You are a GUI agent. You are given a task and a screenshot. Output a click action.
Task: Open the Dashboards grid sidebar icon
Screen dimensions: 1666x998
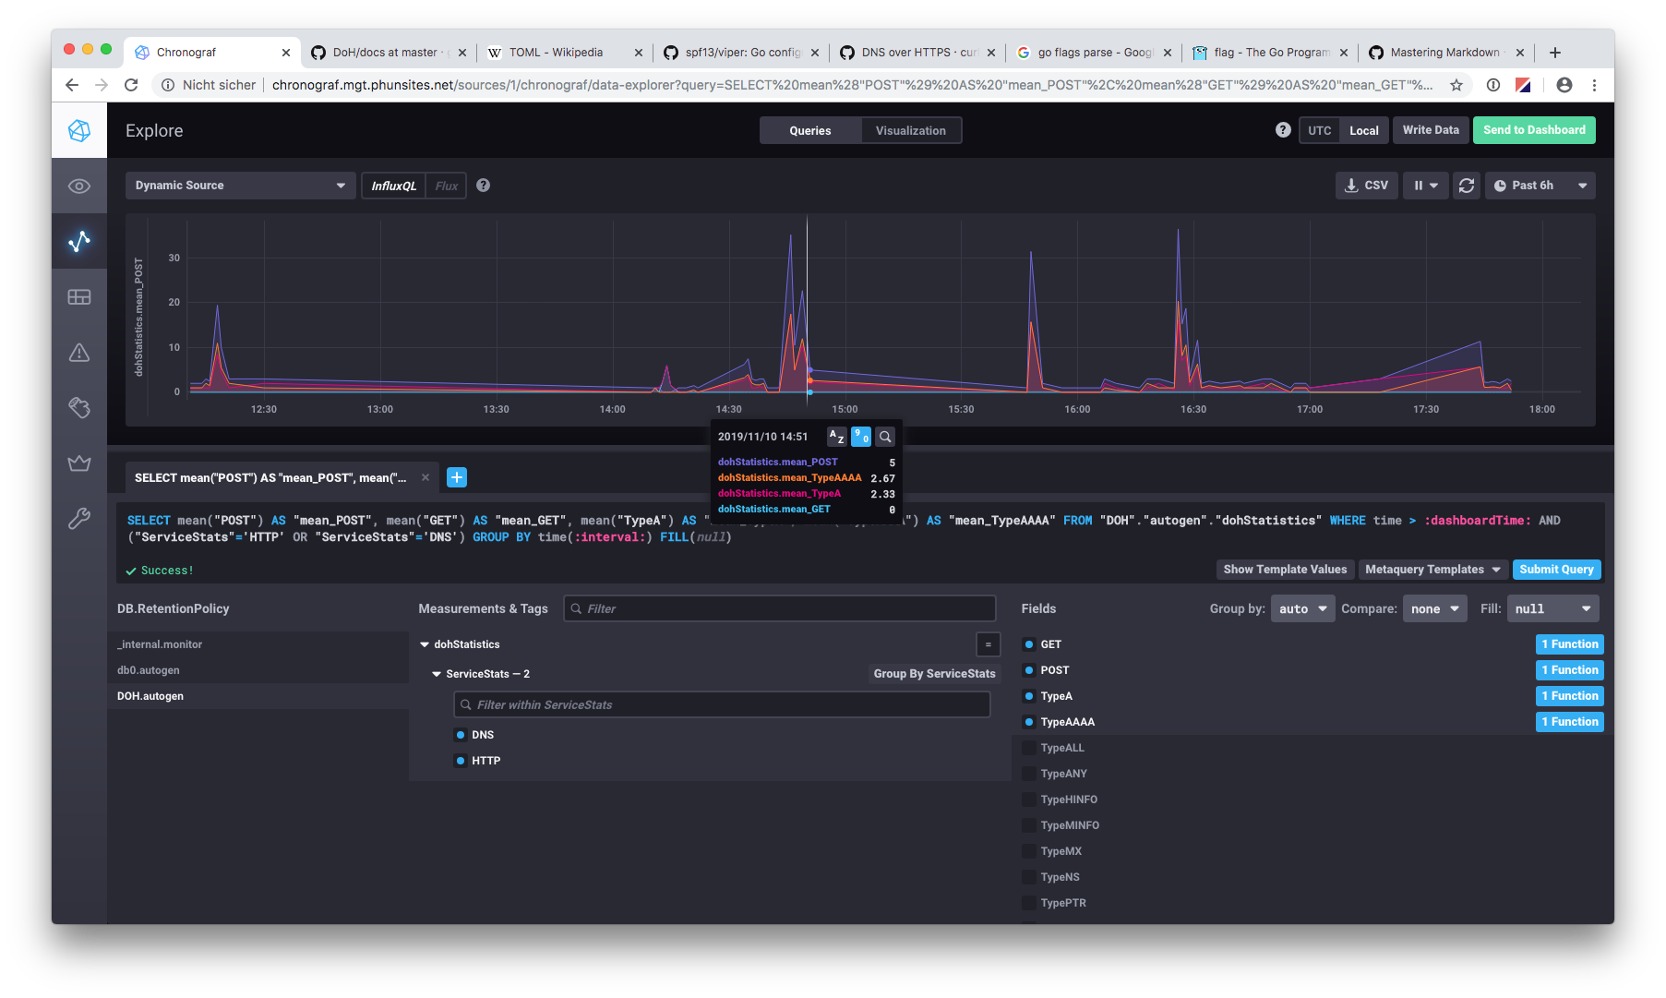pyautogui.click(x=79, y=297)
